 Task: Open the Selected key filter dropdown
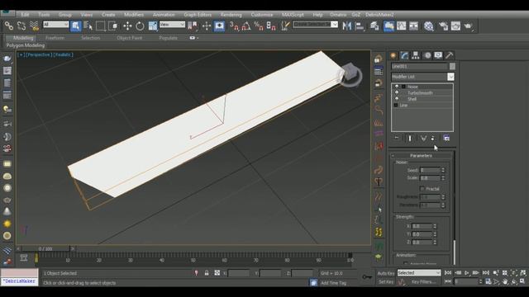coord(419,273)
